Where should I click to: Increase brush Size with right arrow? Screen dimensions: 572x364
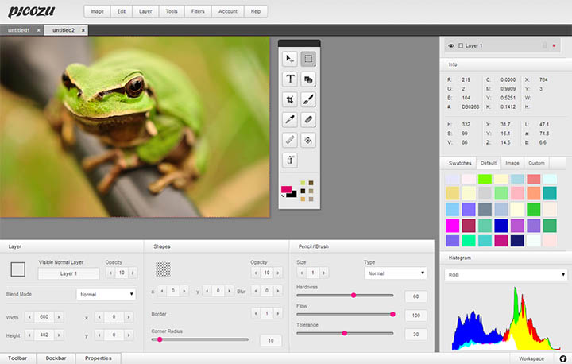324,273
